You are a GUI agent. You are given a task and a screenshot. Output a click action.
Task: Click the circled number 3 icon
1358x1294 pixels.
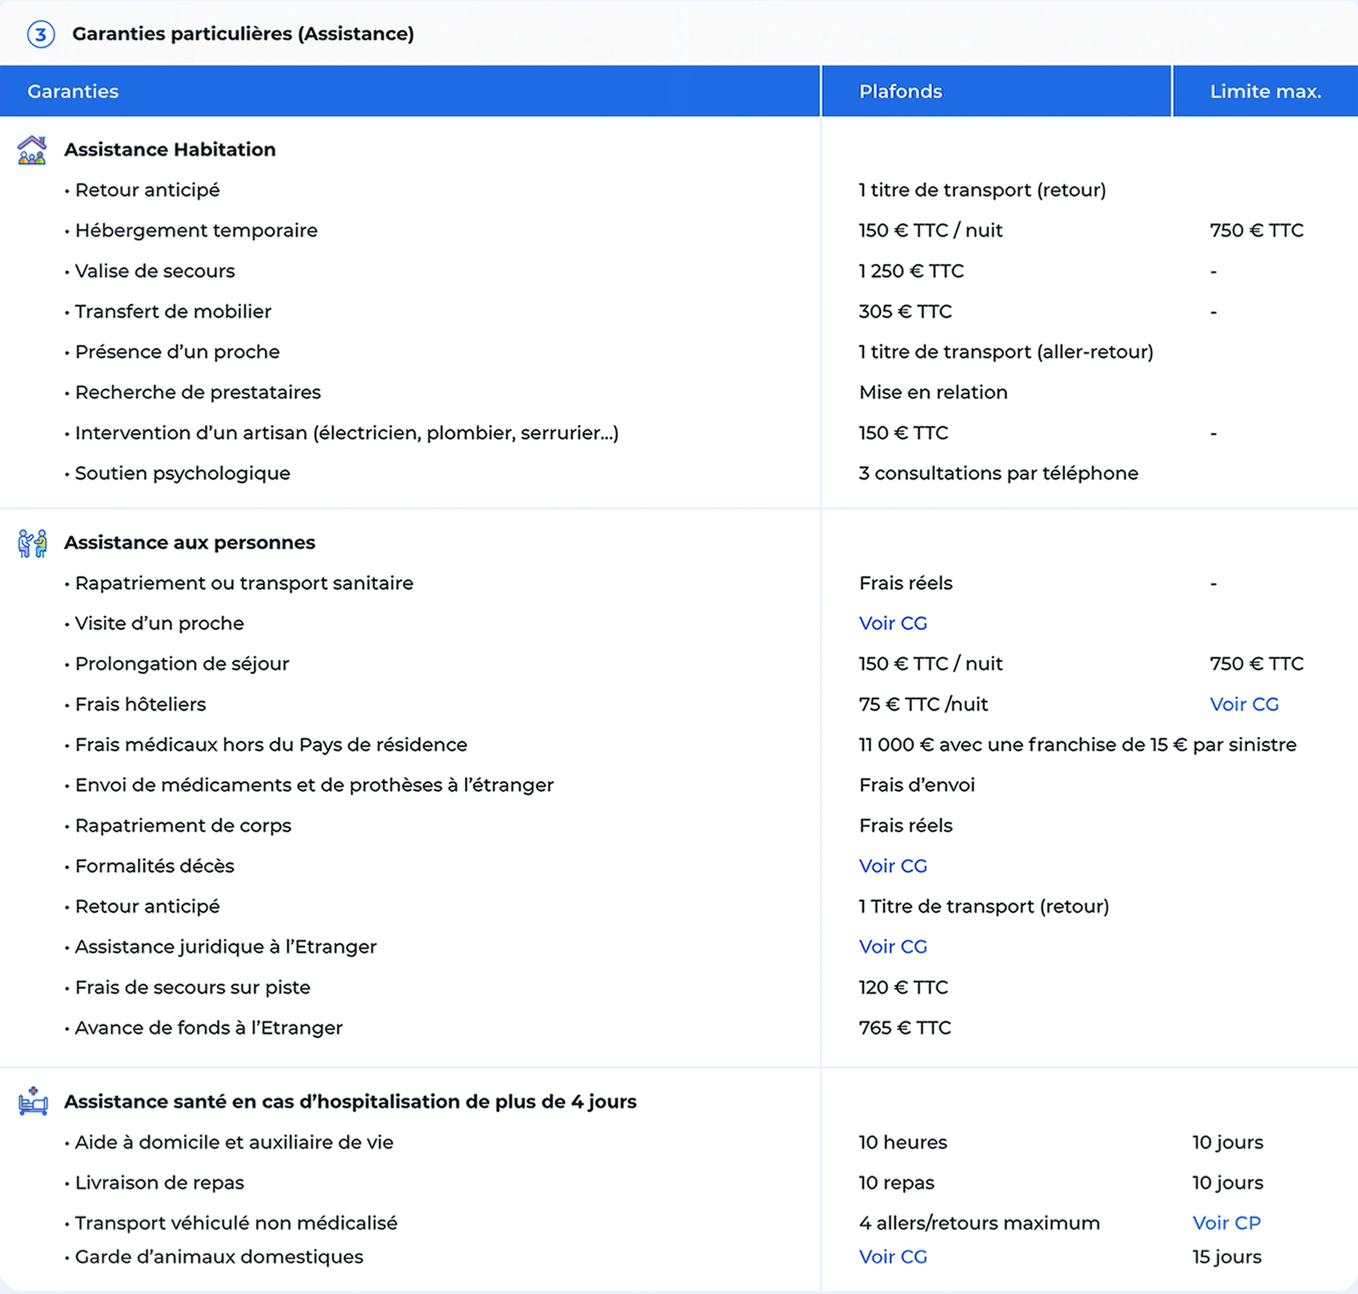click(x=40, y=34)
